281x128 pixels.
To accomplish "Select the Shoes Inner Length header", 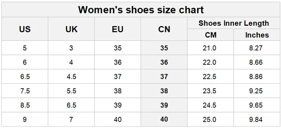I will tap(234, 23).
